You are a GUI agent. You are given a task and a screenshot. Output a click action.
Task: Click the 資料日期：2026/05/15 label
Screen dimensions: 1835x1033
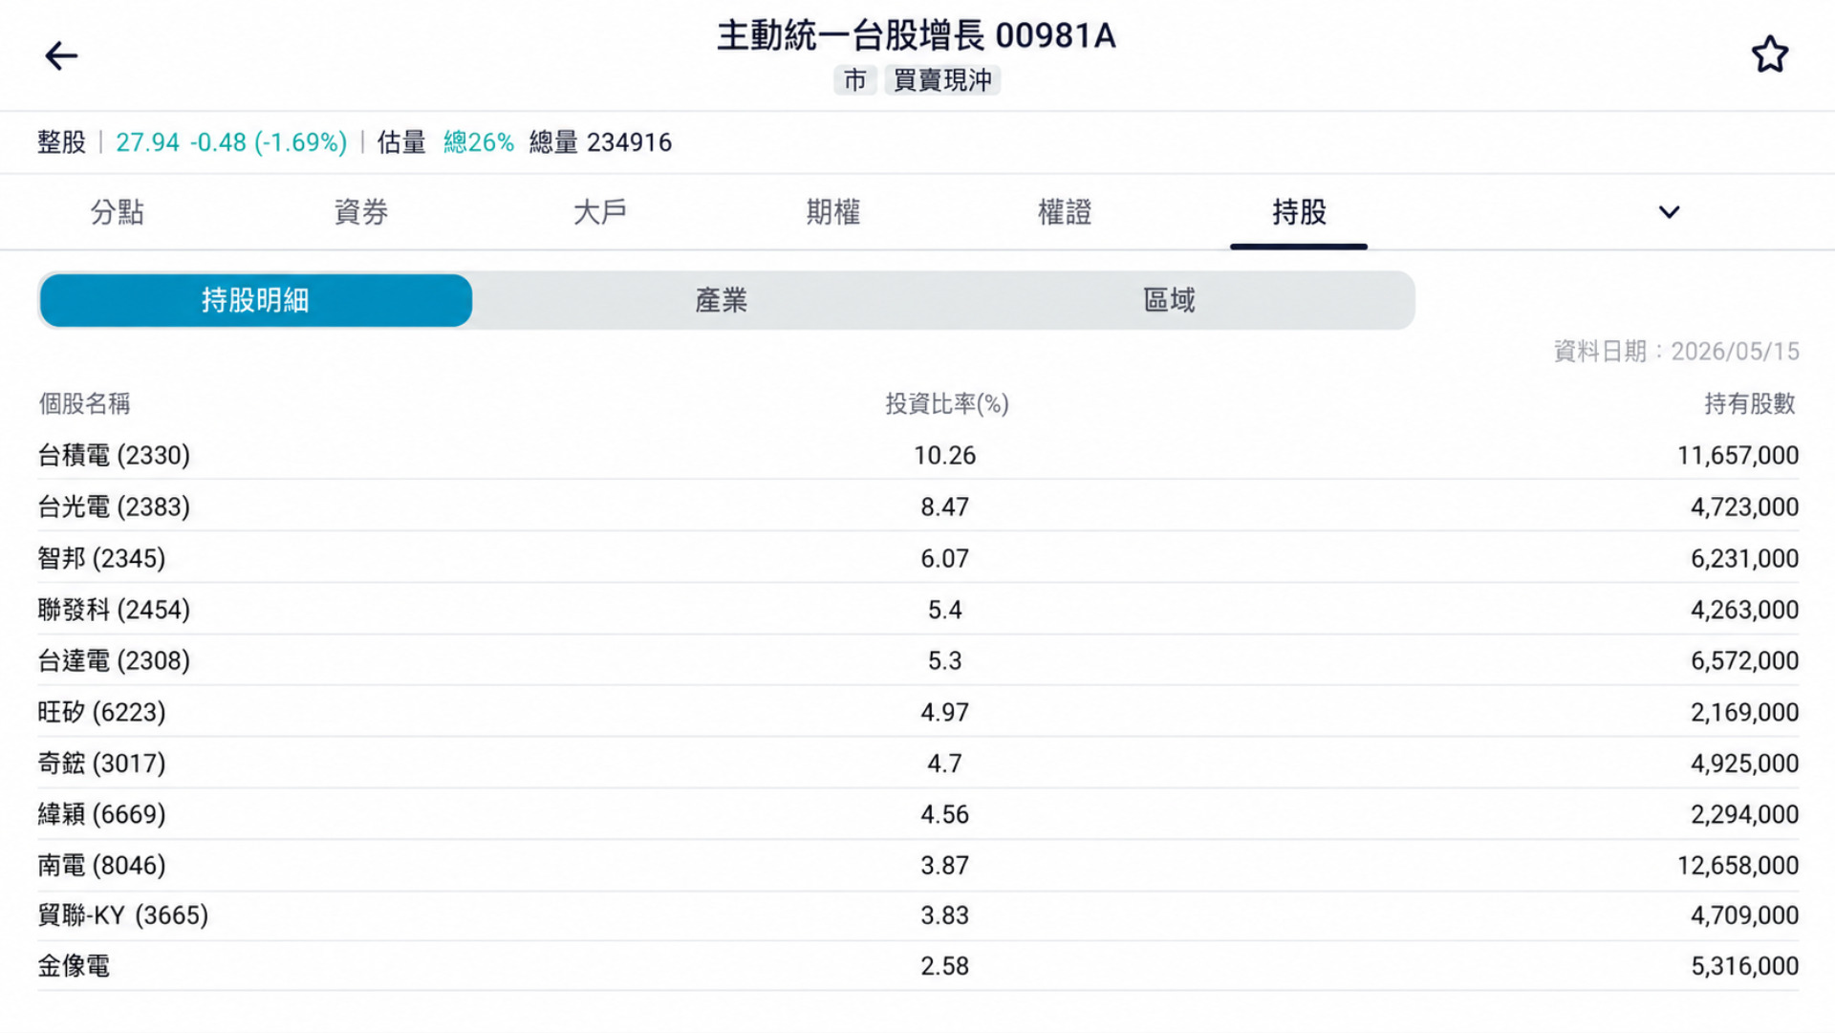click(x=1676, y=352)
